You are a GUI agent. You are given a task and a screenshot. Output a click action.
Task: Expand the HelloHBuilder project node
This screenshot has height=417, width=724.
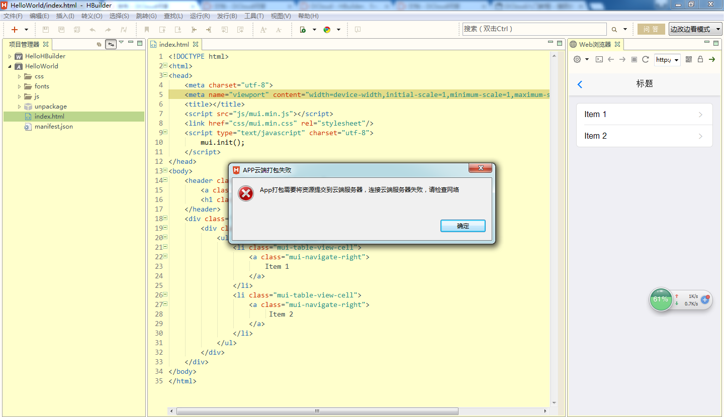point(10,56)
